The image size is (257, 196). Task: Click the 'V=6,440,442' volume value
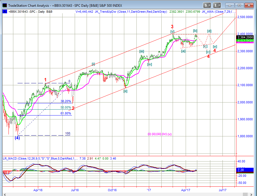pyautogui.click(x=84, y=12)
